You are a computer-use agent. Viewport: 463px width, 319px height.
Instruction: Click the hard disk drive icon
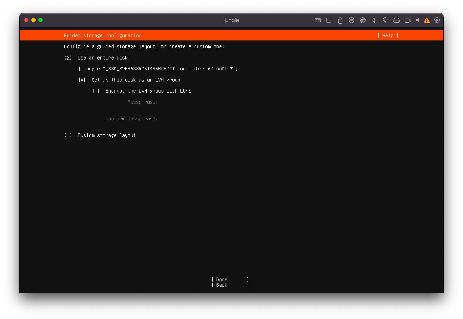tap(397, 20)
